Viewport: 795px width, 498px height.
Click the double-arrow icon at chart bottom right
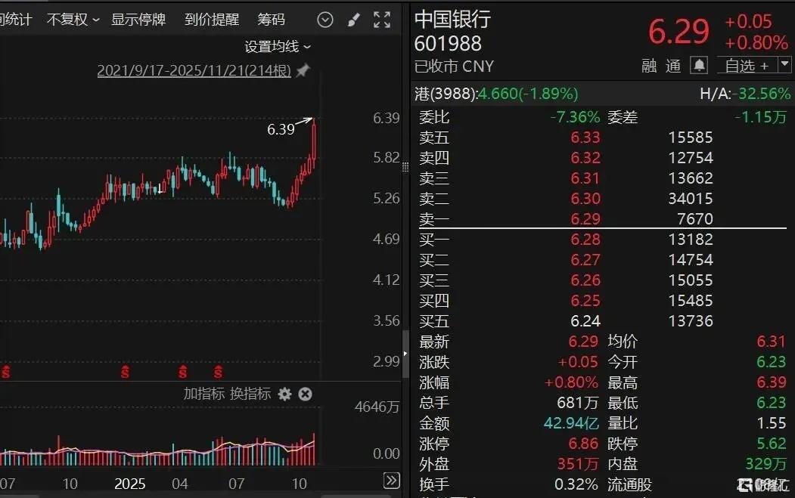(391, 481)
